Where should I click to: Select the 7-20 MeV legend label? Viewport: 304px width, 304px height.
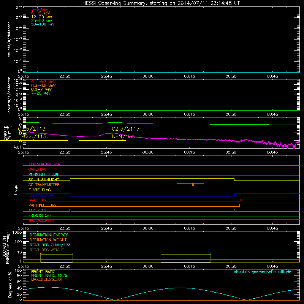[41, 93]
